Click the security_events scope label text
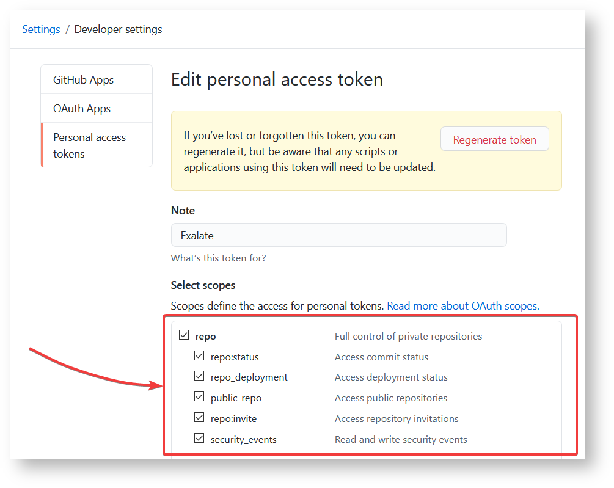This screenshot has height=488, width=614. tap(243, 439)
